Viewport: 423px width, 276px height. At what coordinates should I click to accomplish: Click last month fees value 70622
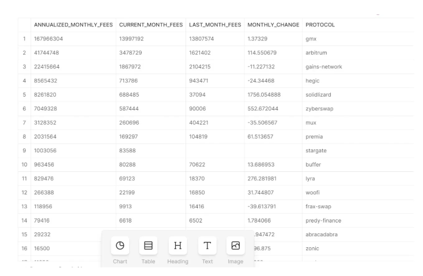pyautogui.click(x=197, y=165)
